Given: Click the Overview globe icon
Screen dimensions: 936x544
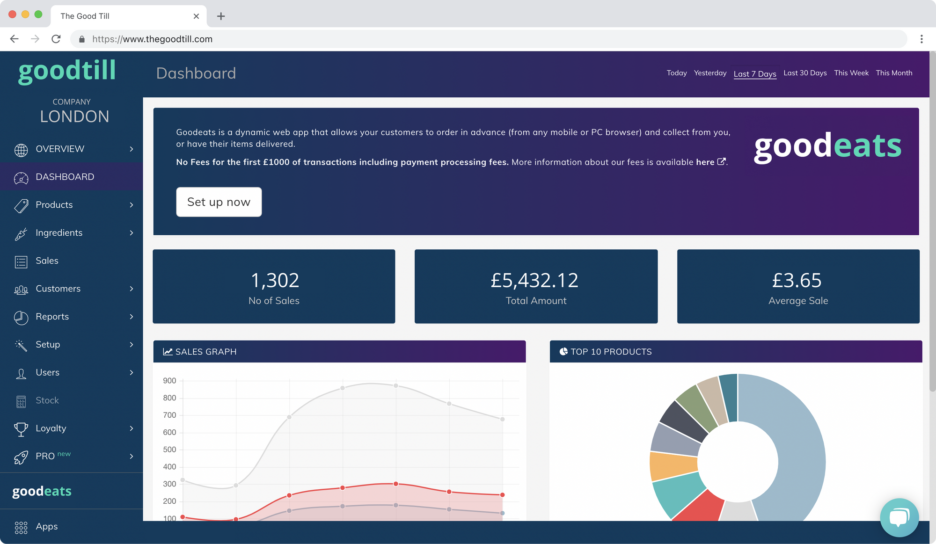Looking at the screenshot, I should click(21, 150).
